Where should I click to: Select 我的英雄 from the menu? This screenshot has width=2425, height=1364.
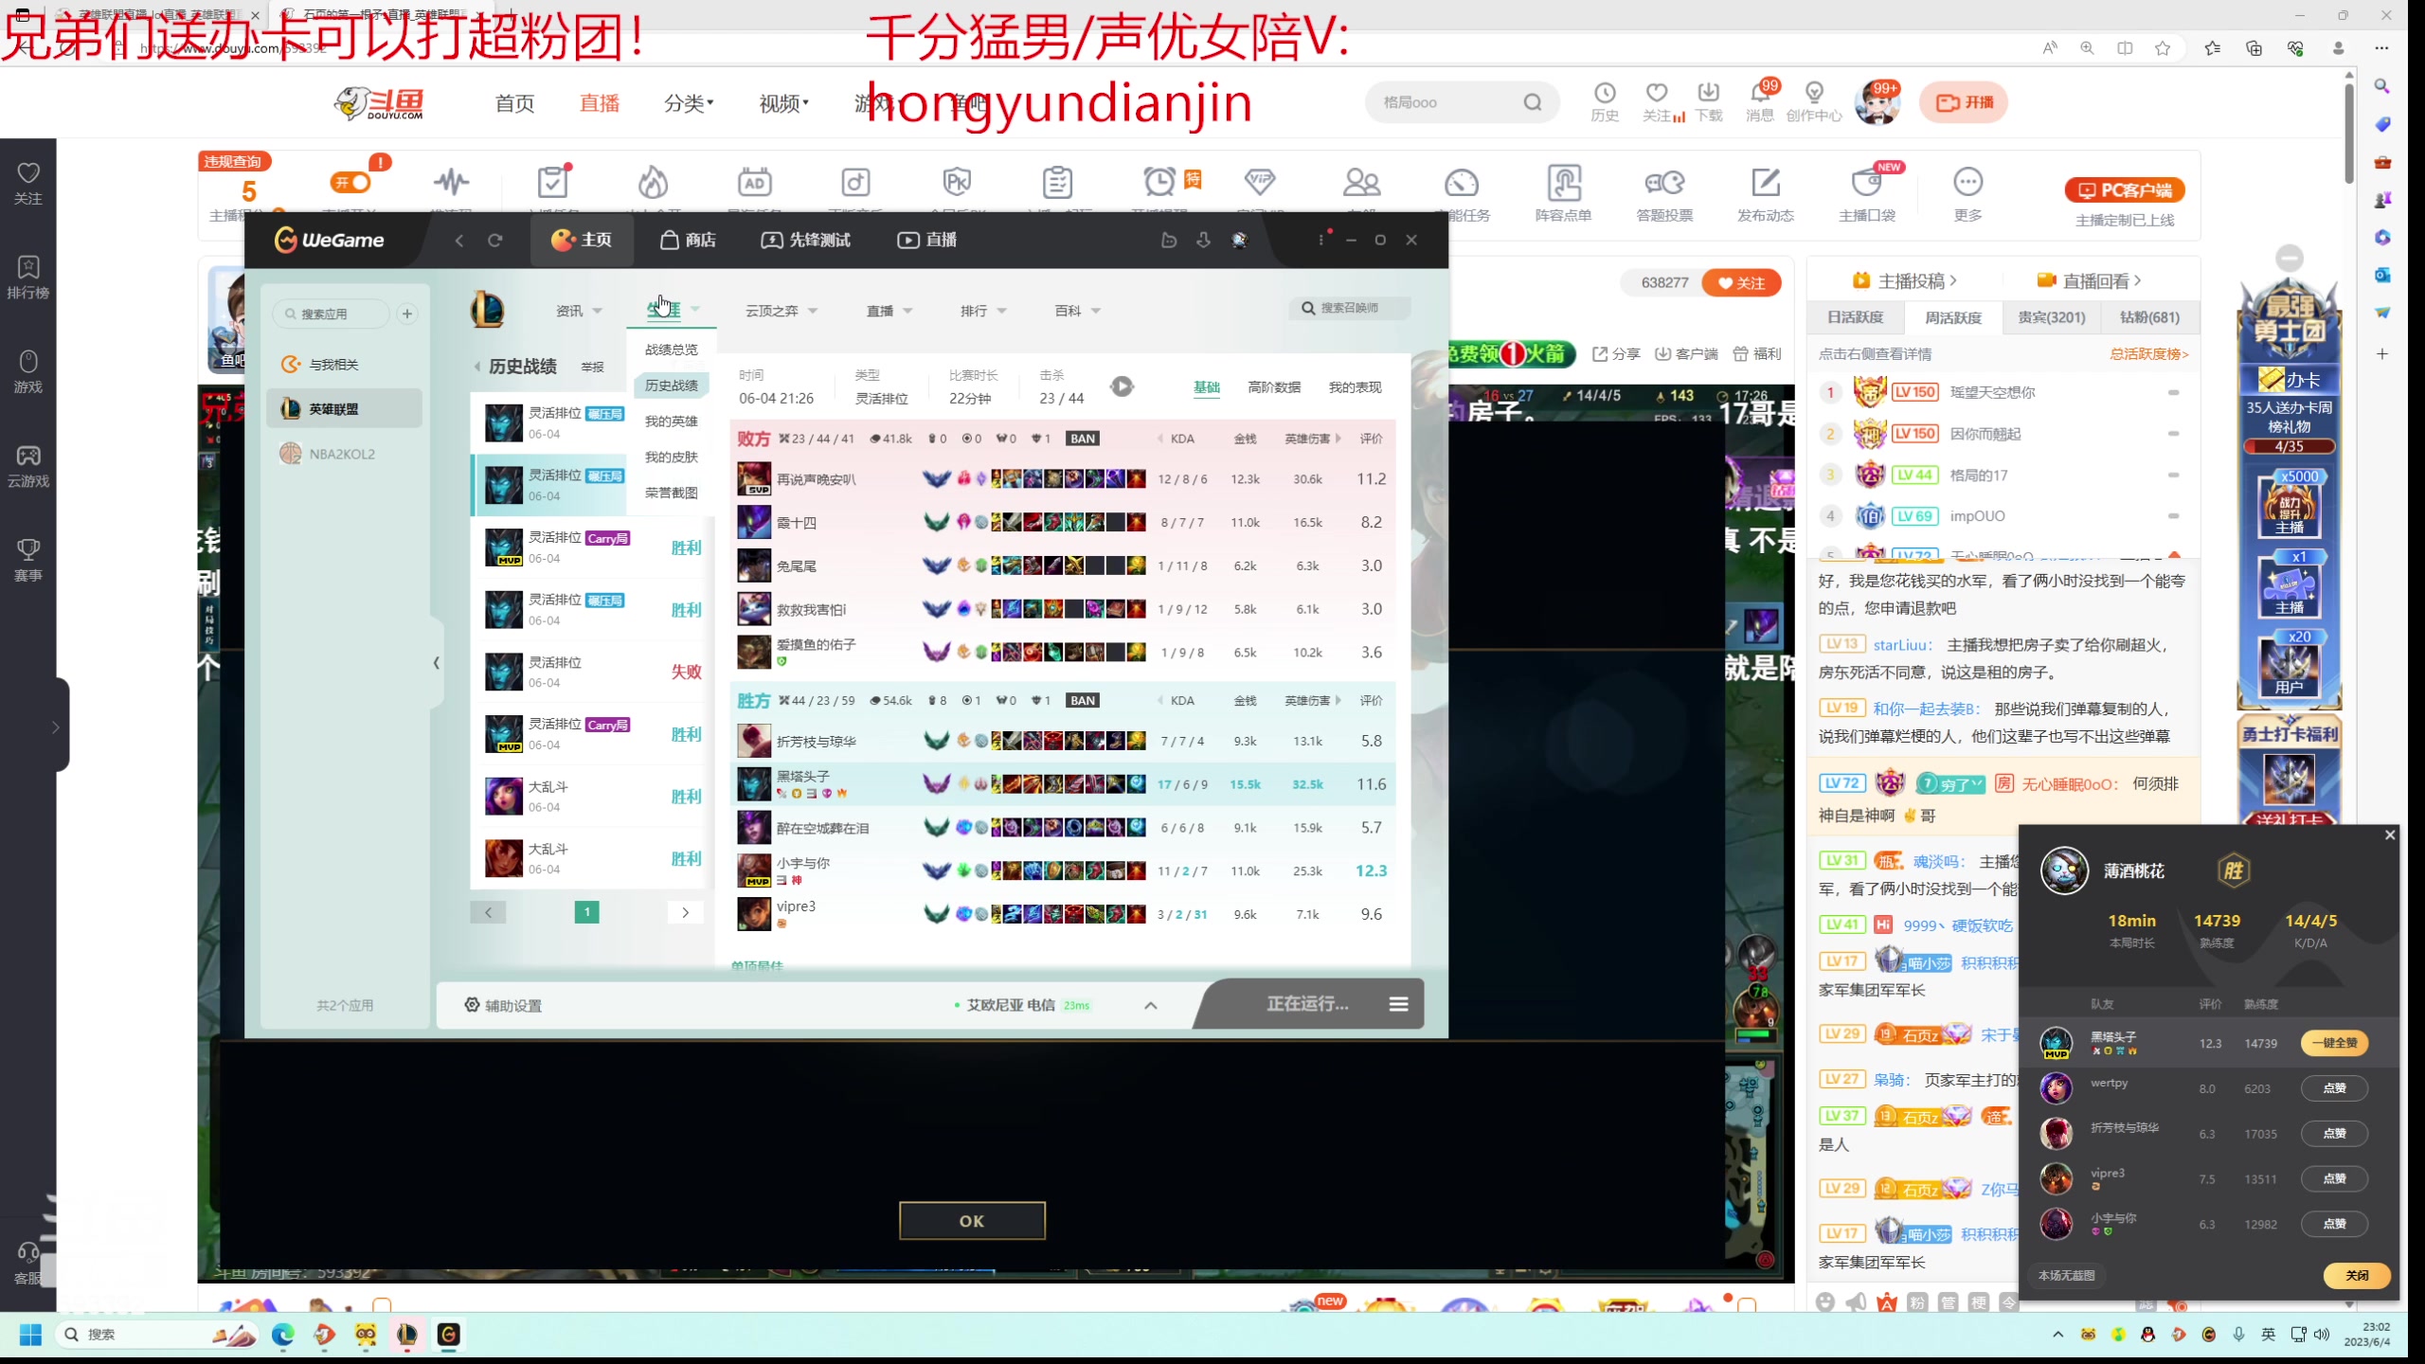click(x=671, y=422)
